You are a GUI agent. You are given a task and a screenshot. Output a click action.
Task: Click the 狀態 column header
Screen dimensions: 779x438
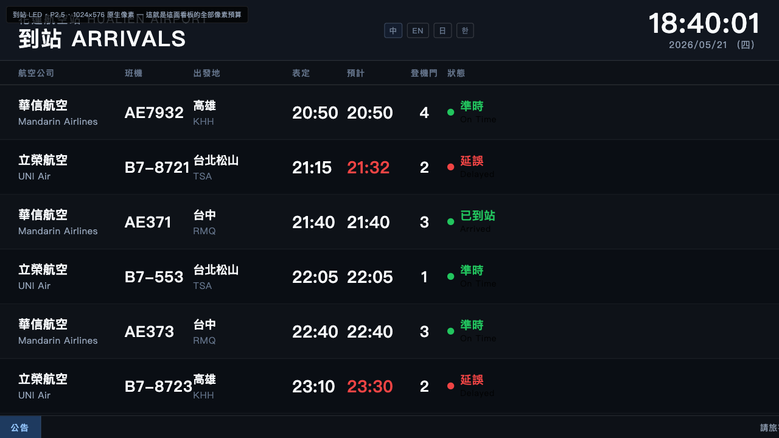(x=456, y=73)
